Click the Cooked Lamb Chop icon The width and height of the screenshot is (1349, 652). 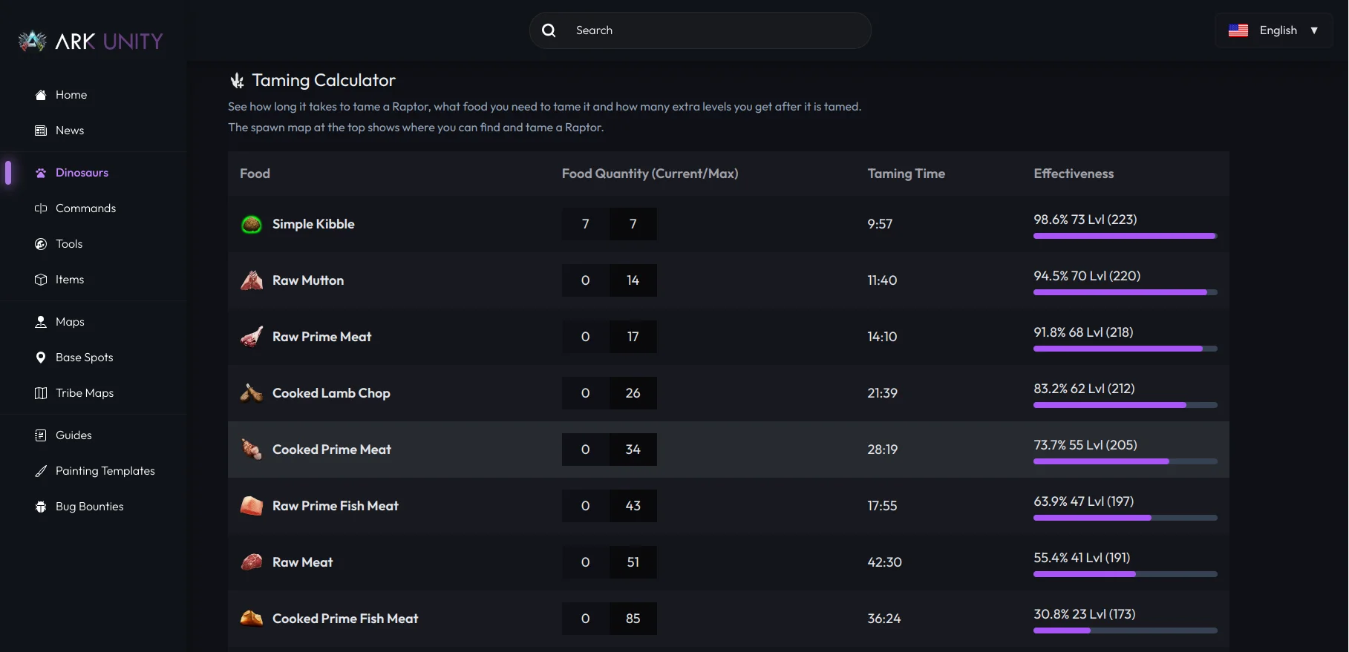(252, 393)
